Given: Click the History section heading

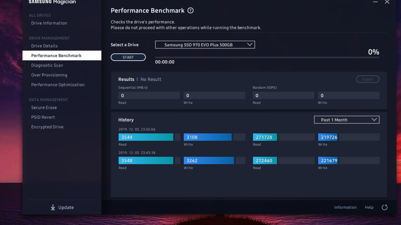Looking at the screenshot, I should coord(126,120).
